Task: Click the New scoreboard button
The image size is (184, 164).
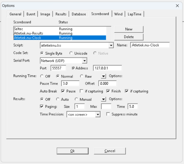Action: (x=129, y=29)
